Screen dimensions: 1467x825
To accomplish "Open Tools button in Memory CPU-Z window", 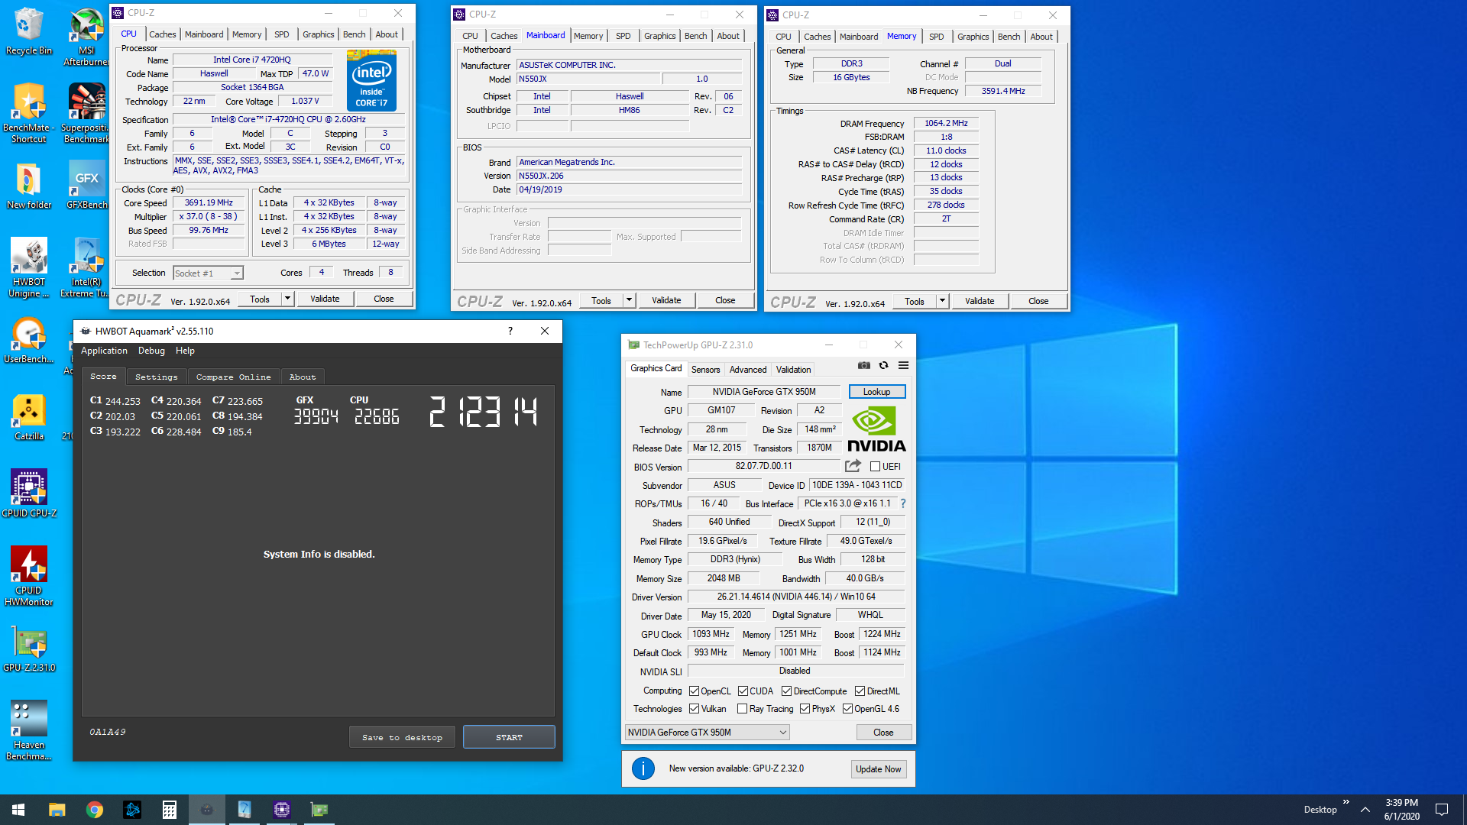I will pos(915,301).
